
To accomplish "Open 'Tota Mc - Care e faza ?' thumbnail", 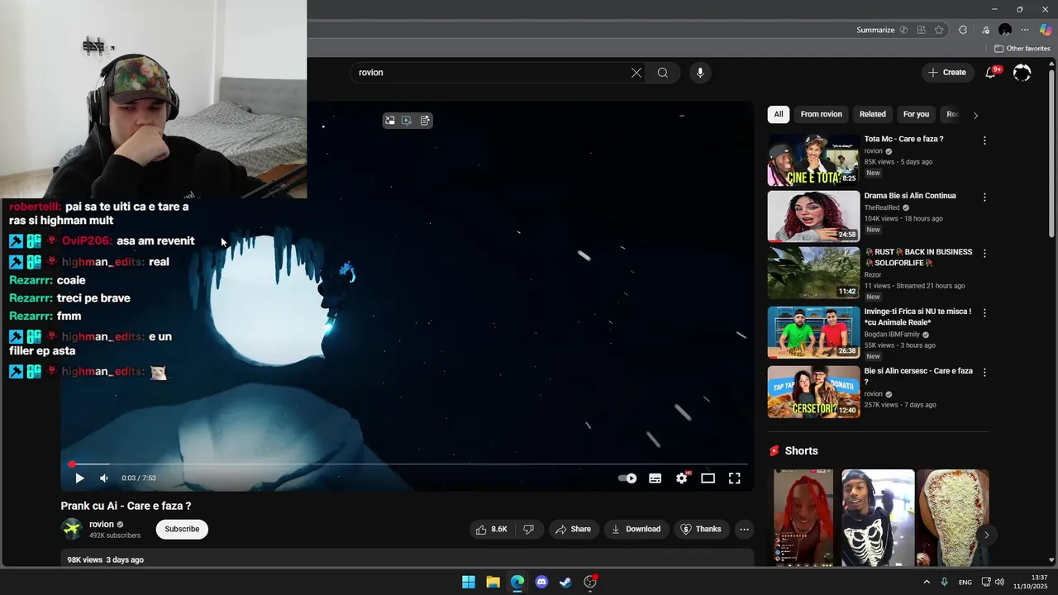I will [x=814, y=160].
